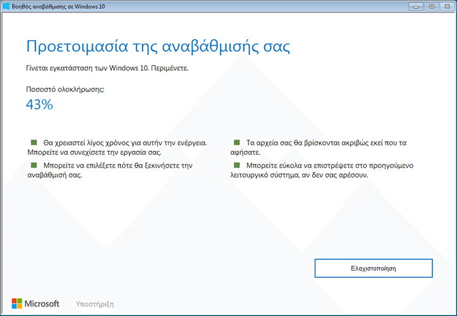Click heading Προετοιμασία της αναβάθμισής σας
Image resolution: width=457 pixels, height=316 pixels.
[158, 46]
